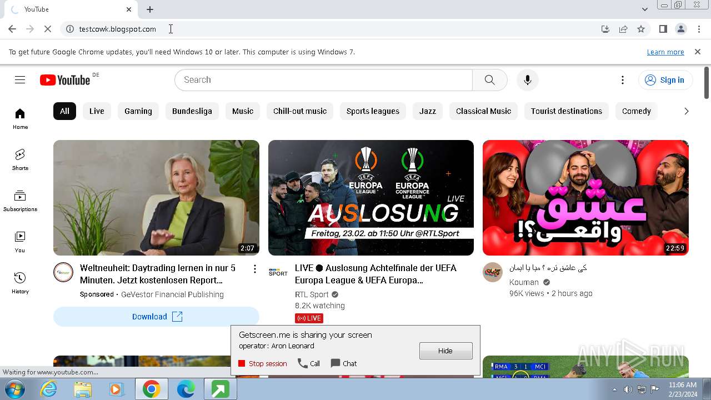The width and height of the screenshot is (711, 400).
Task: Select the Gaming filter chip
Action: pyautogui.click(x=138, y=111)
